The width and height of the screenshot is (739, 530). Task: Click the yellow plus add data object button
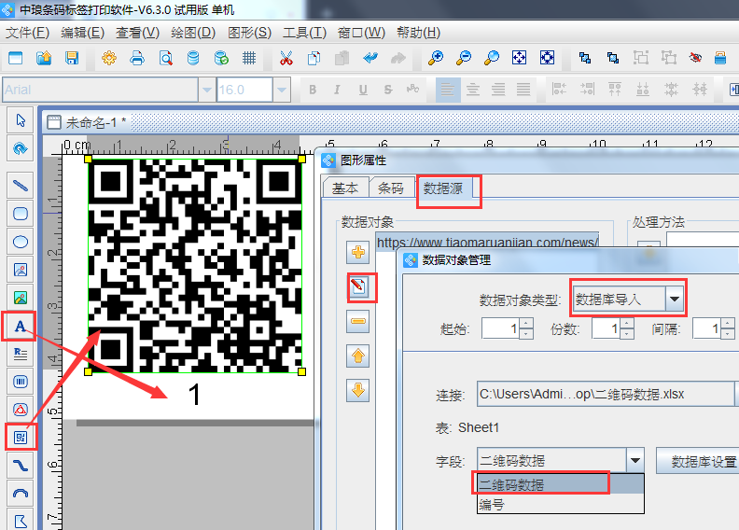tap(357, 253)
